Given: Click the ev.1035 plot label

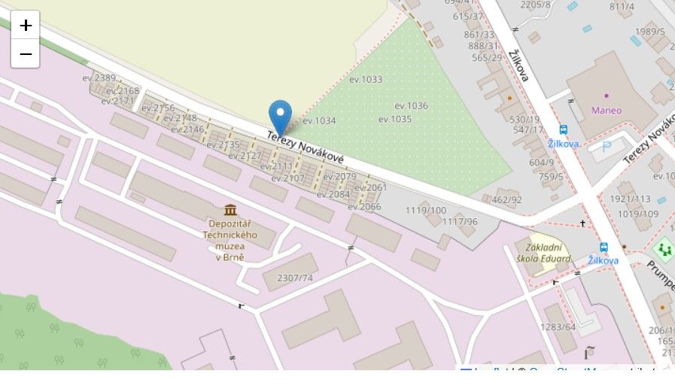Looking at the screenshot, I should tap(395, 119).
